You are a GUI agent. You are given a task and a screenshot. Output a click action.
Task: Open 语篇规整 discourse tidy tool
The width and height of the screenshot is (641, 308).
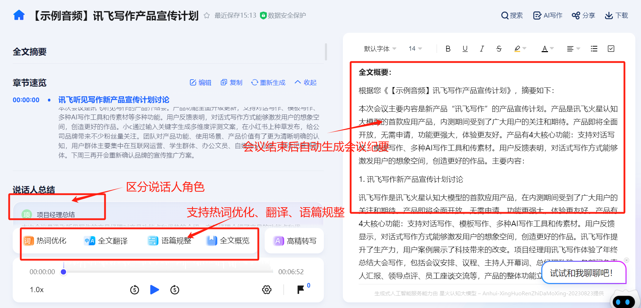click(x=170, y=241)
